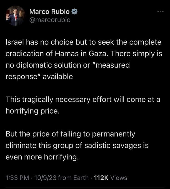Viewport: 170px width, 189px height.
Task: Click the word "Israel" in the tweet
Action: 14,43
